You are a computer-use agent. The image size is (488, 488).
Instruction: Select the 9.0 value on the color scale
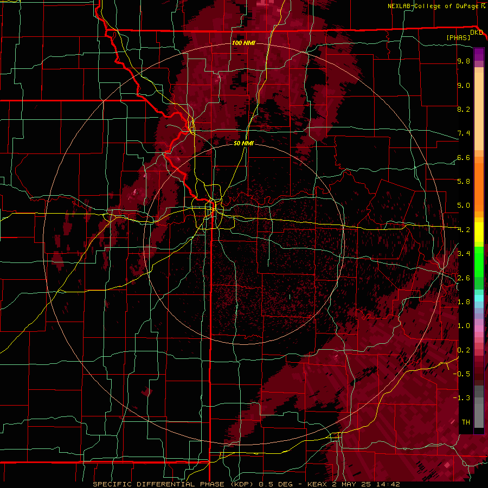[464, 85]
